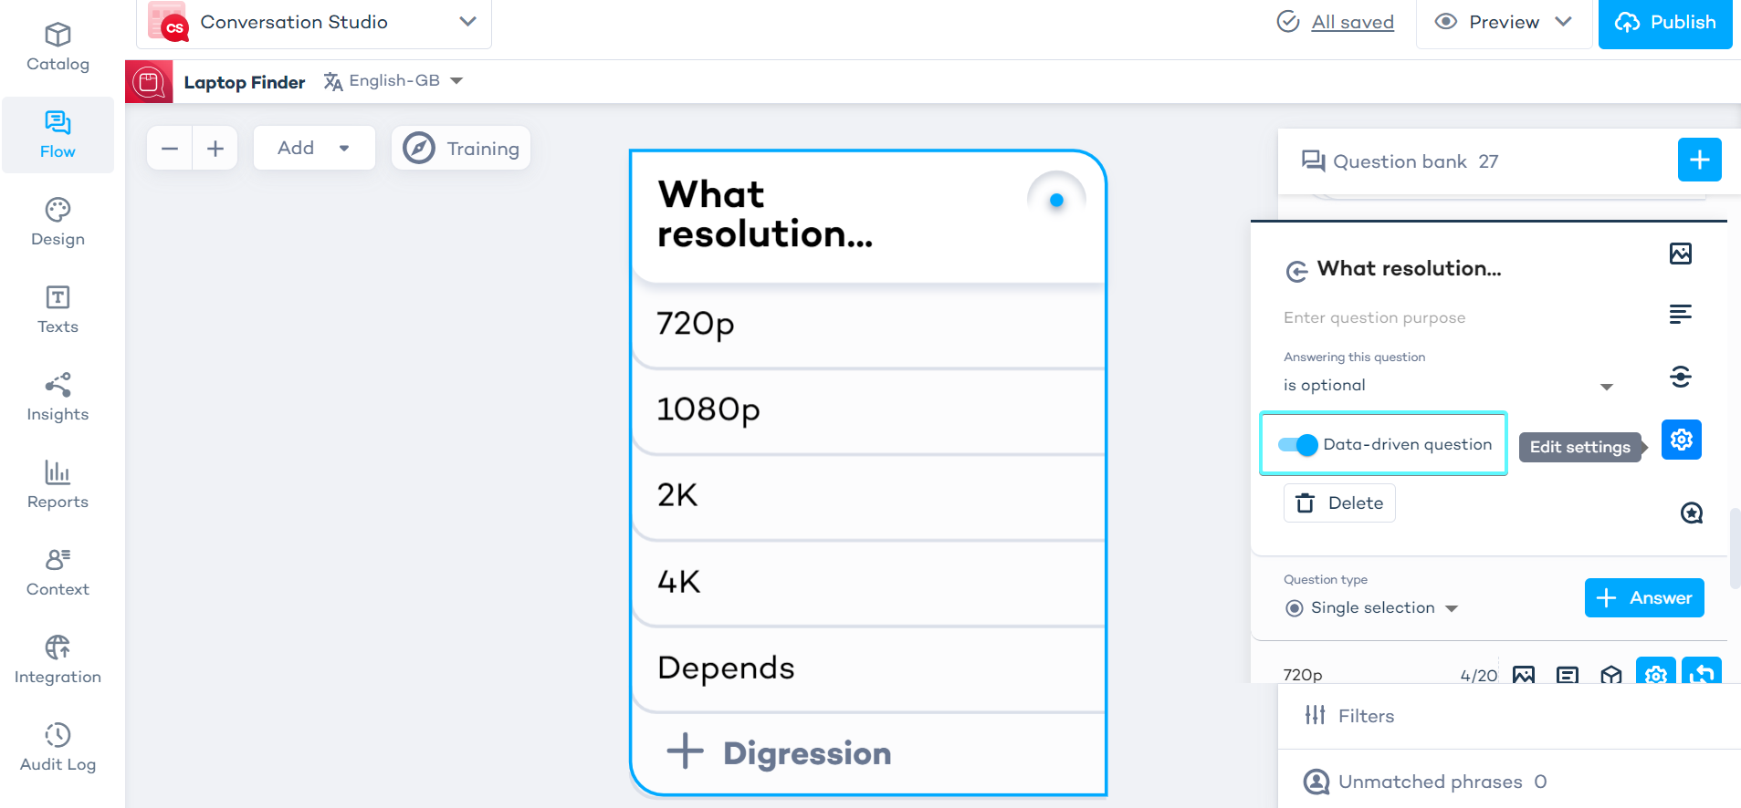Select the Flow sidebar icon

pos(57,133)
